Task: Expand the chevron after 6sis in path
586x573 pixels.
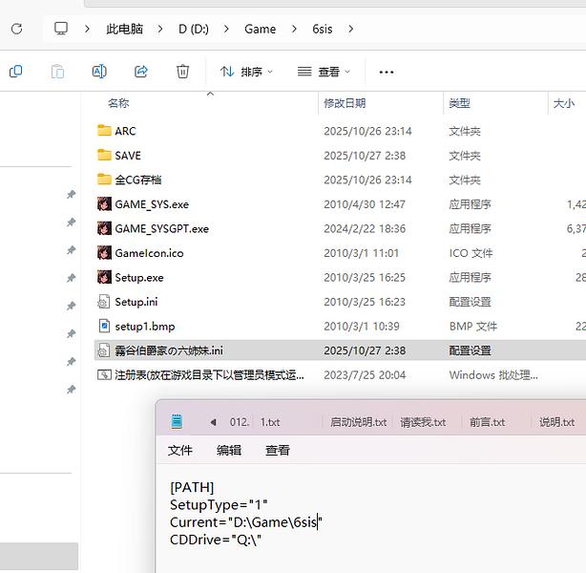Action: (351, 29)
